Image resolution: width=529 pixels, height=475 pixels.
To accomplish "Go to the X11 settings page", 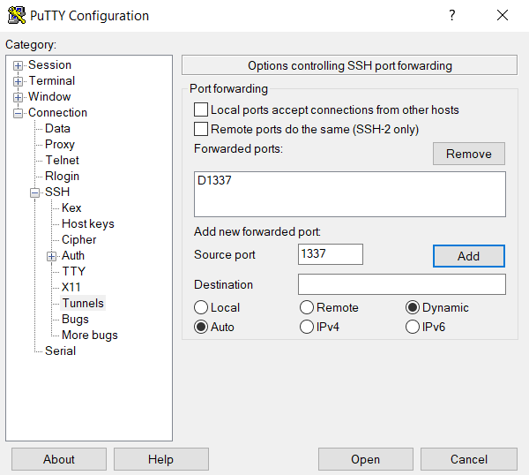I will point(71,288).
